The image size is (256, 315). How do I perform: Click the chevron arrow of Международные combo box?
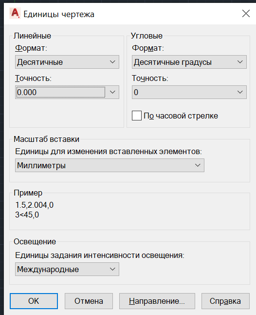[x=112, y=269]
